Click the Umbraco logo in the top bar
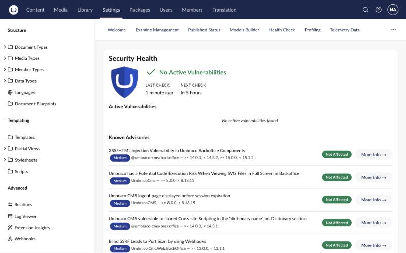 tap(14, 10)
